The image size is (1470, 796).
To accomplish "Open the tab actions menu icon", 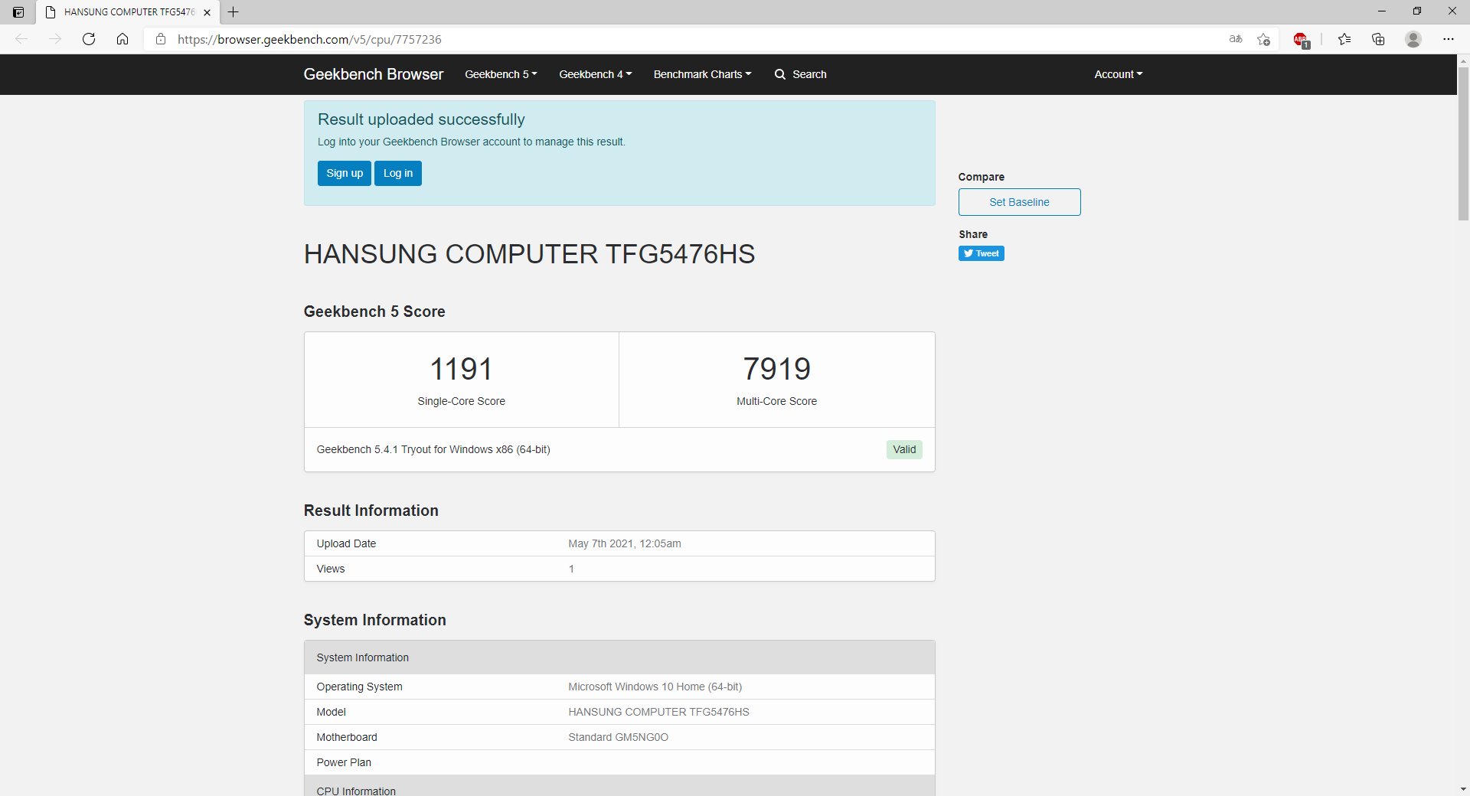I will click(18, 12).
